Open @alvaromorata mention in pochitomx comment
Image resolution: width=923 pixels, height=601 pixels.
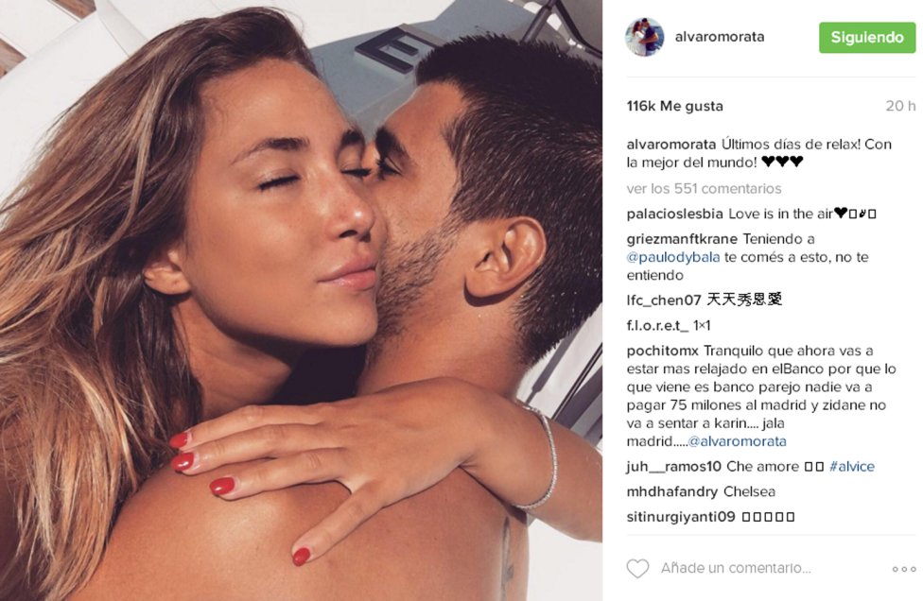(x=737, y=441)
